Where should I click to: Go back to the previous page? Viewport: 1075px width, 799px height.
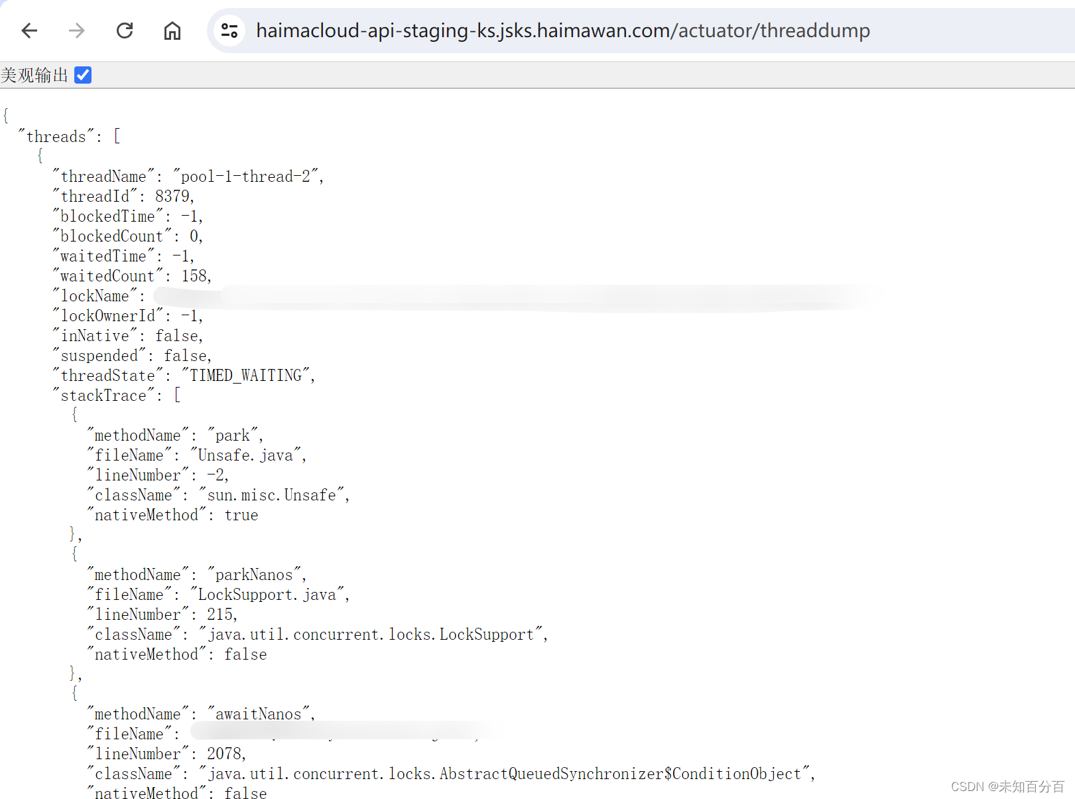30,31
